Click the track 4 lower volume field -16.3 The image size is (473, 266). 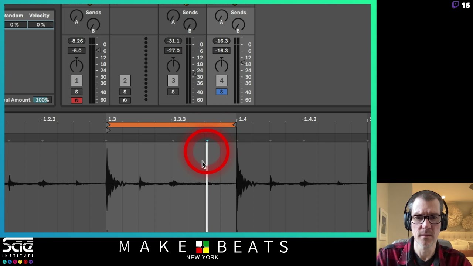(221, 51)
